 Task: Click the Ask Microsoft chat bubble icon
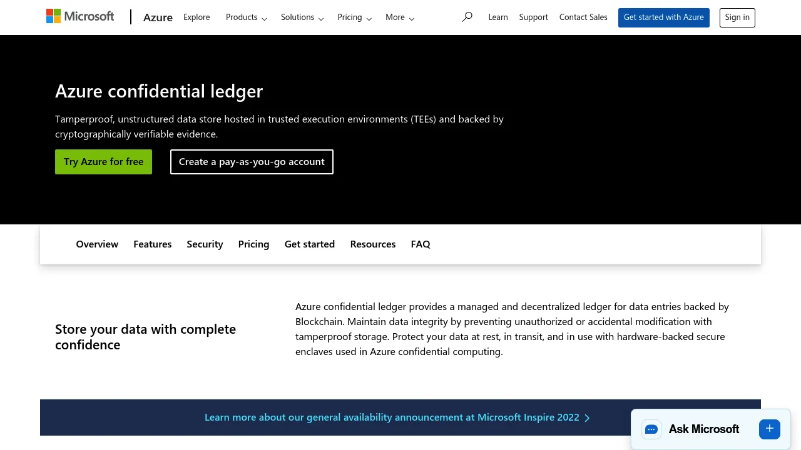point(651,429)
